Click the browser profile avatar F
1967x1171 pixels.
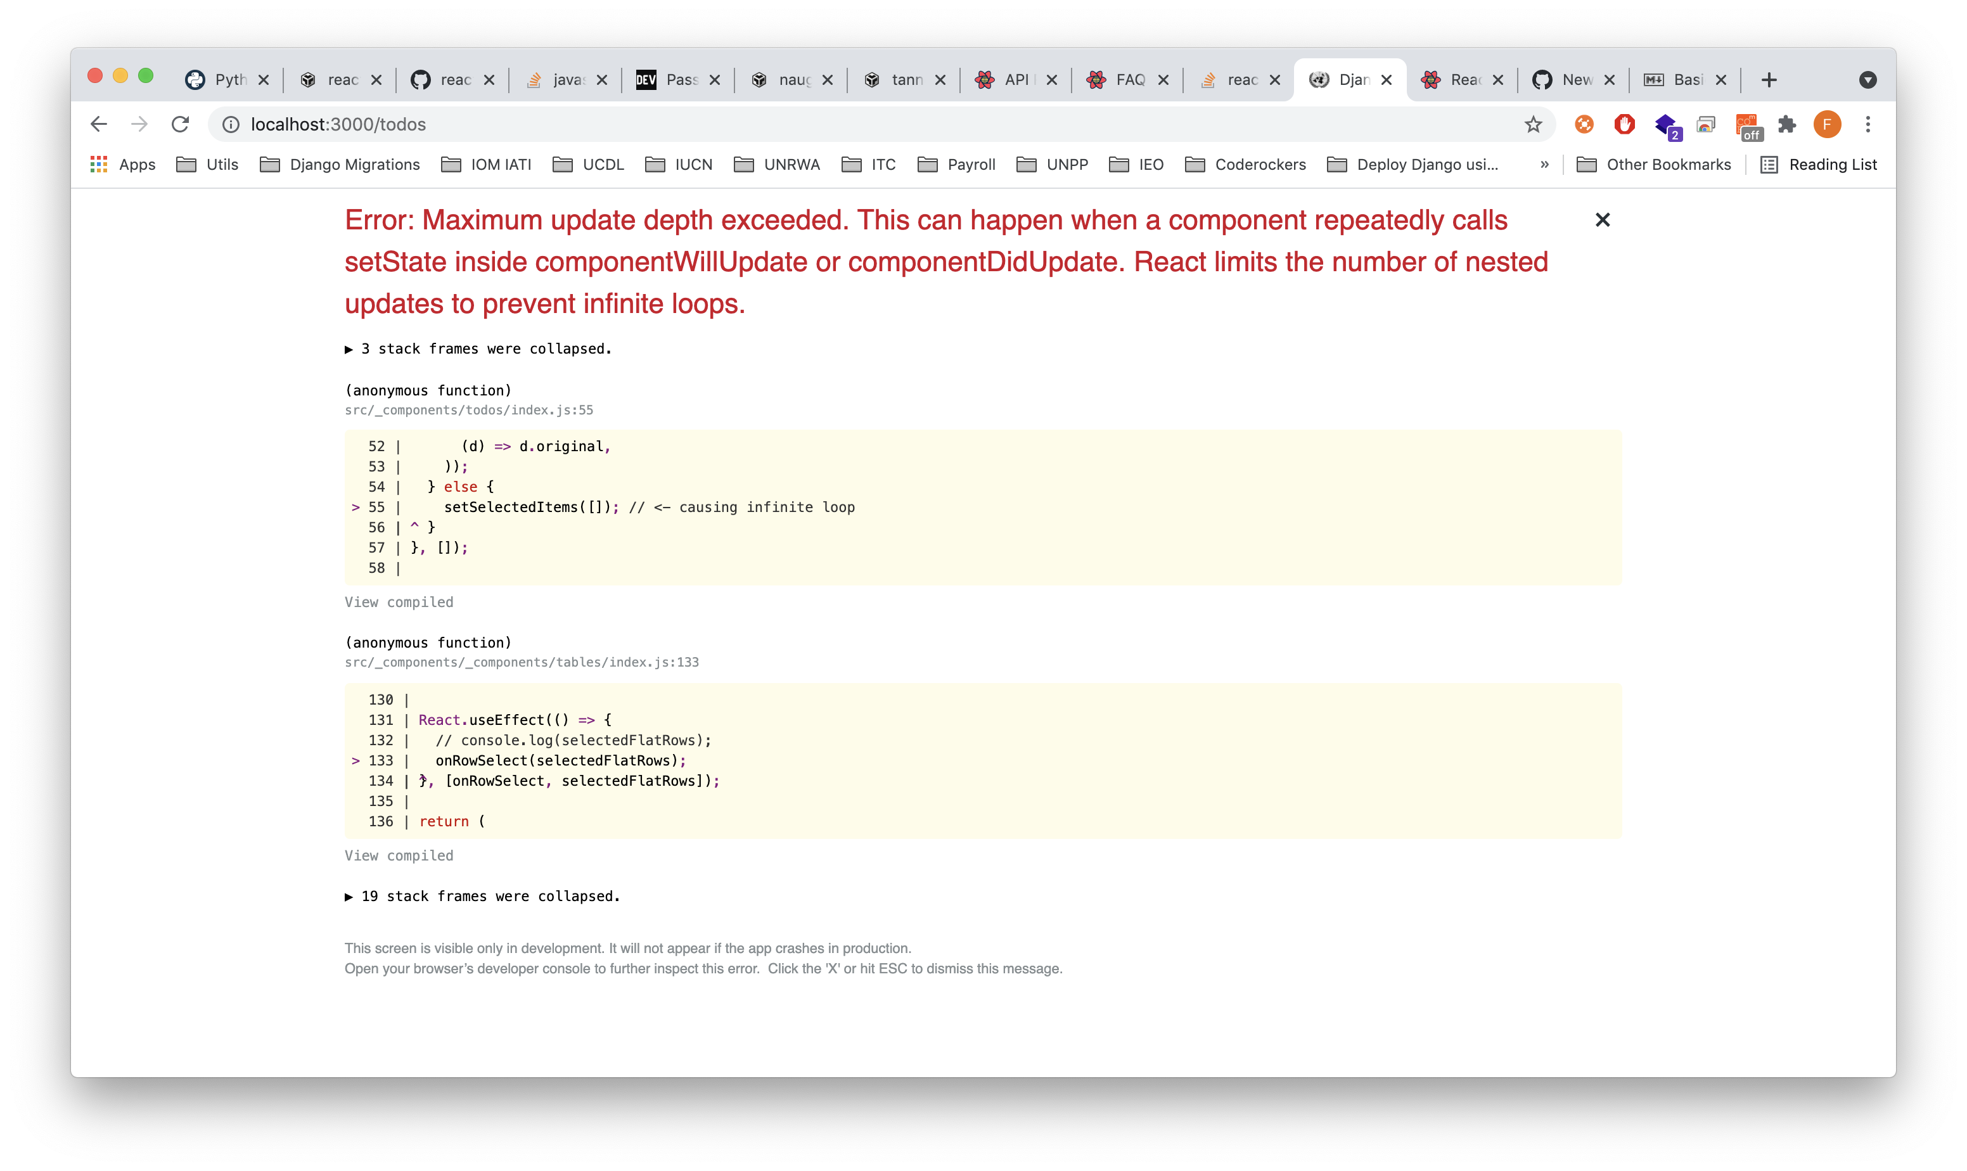(1828, 125)
